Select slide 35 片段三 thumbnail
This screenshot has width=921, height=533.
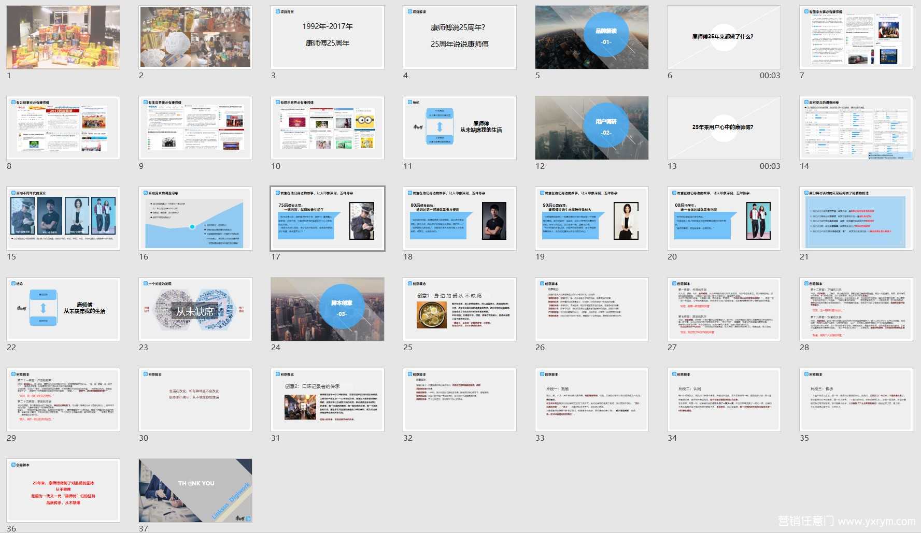[856, 400]
